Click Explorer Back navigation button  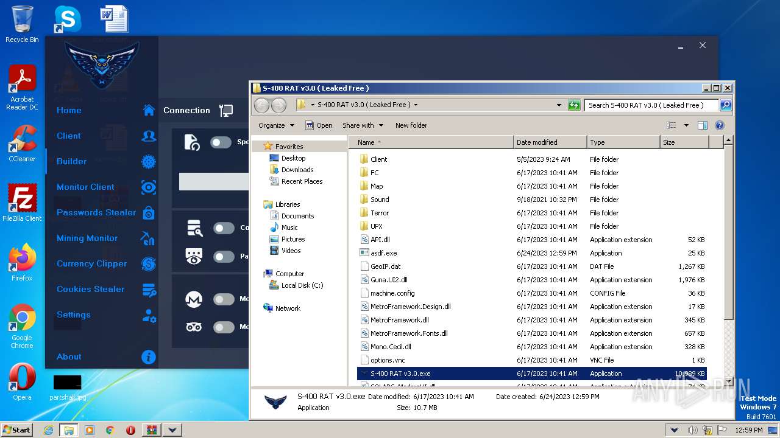[x=261, y=105]
